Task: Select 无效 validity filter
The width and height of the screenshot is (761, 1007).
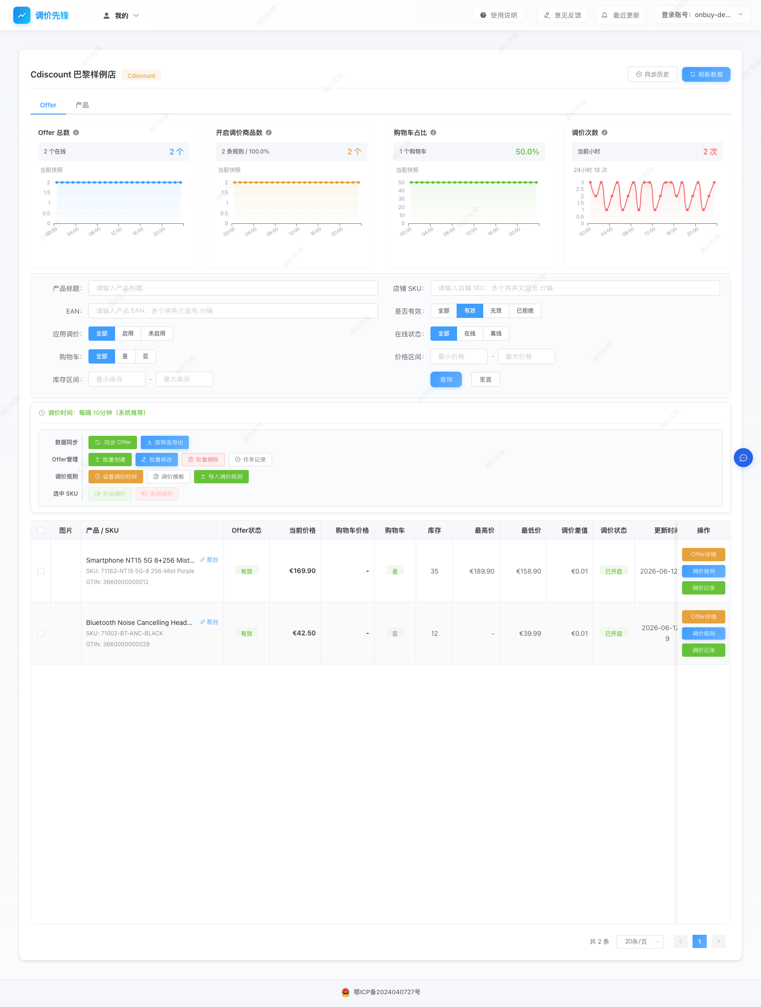Action: coord(496,311)
